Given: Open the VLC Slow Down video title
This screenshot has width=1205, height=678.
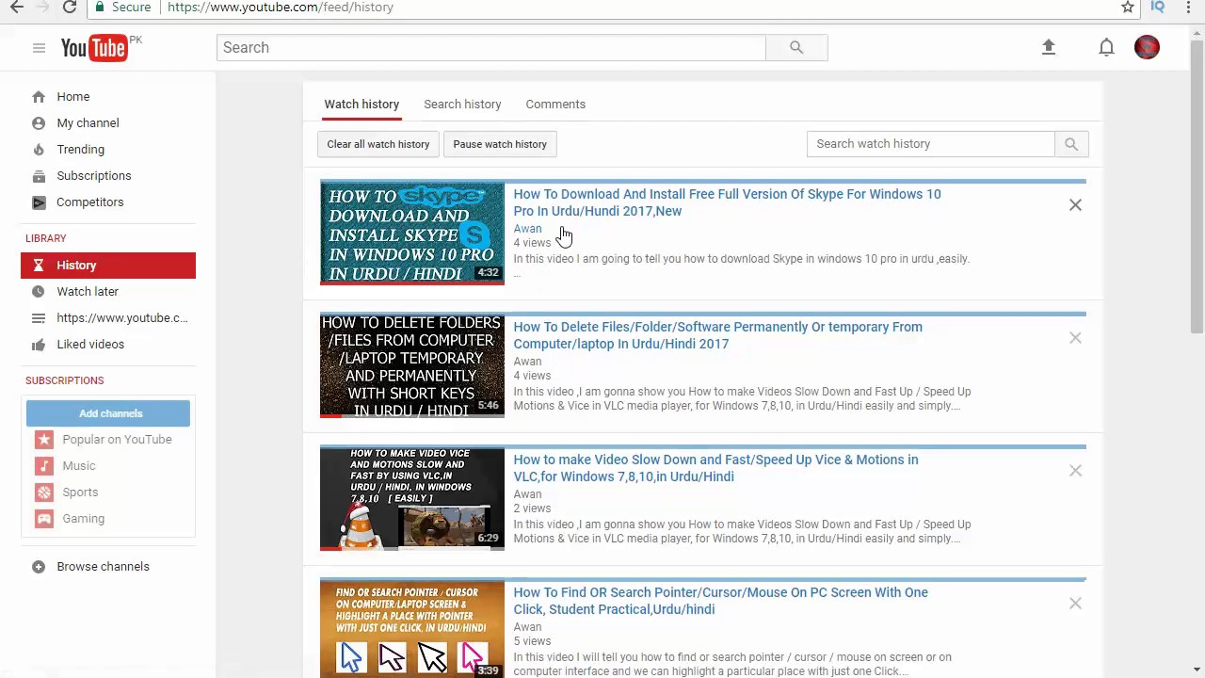Looking at the screenshot, I should pos(715,468).
